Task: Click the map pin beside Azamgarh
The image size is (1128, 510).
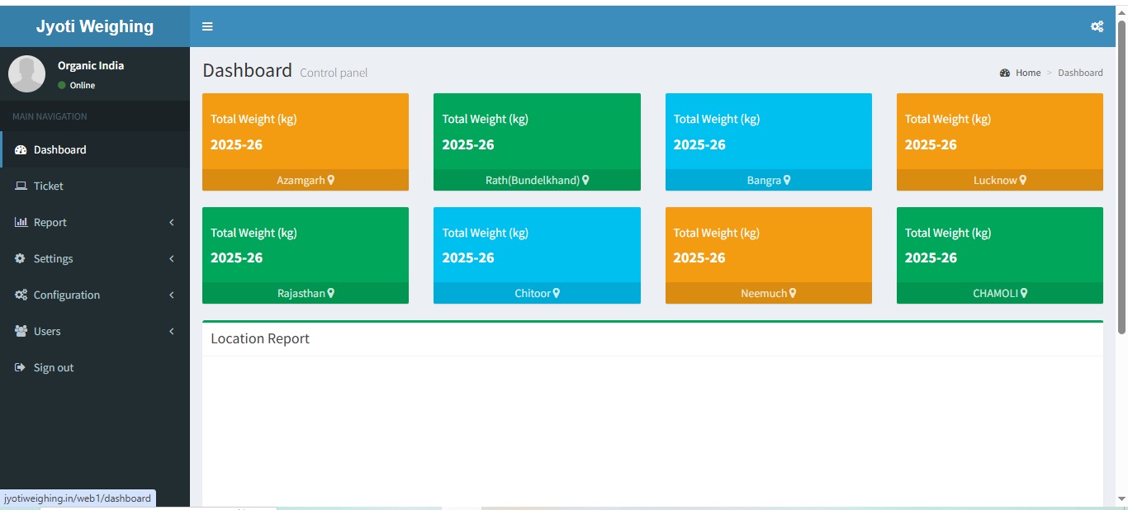Action: [x=331, y=180]
